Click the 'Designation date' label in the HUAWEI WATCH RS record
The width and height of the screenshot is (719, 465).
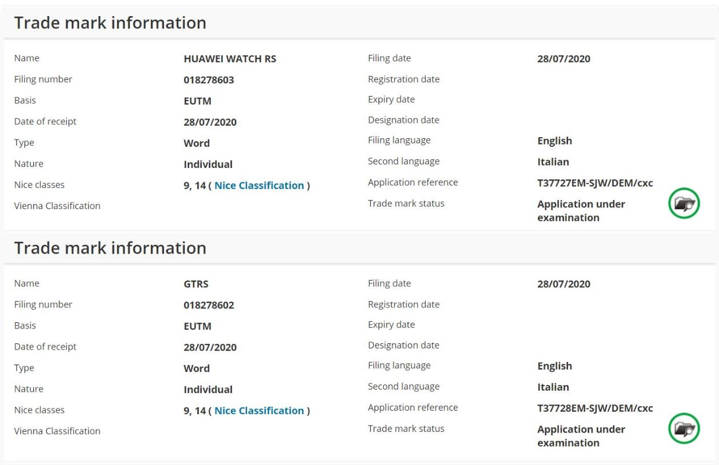tap(404, 120)
